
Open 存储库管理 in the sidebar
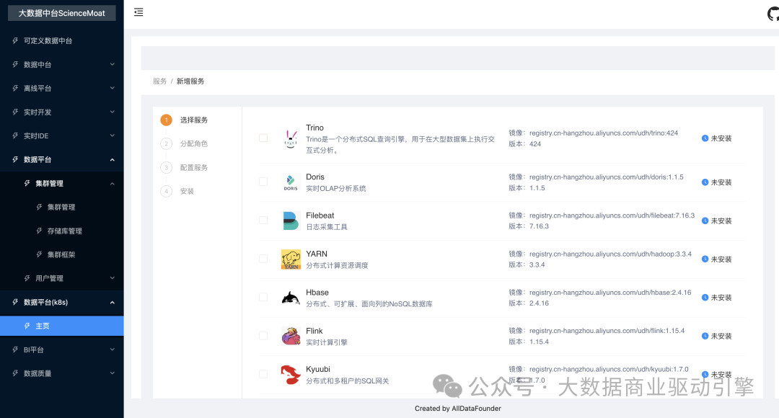(64, 231)
